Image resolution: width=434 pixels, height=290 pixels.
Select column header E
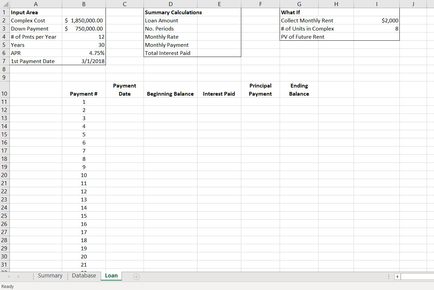coord(219,4)
